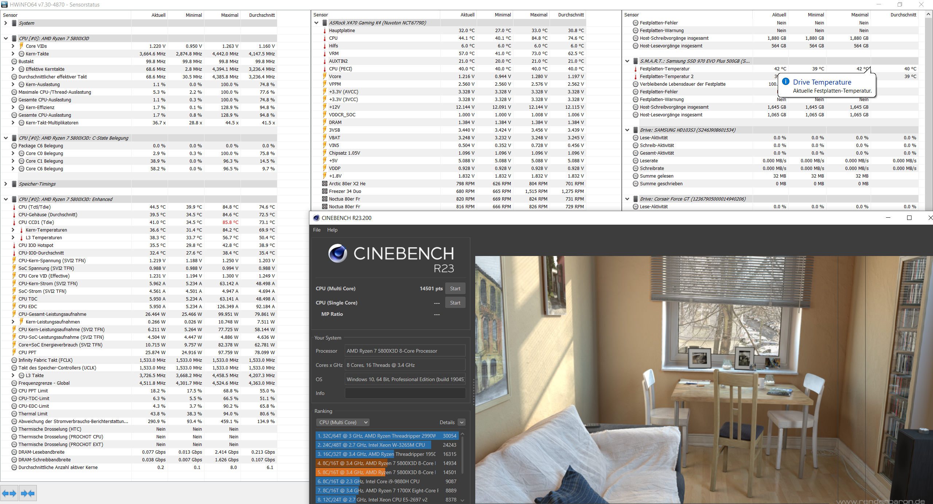Viewport: 933px width, 504px height.
Task: Click the Arctic 80er X2 He fan icon
Action: tap(324, 184)
